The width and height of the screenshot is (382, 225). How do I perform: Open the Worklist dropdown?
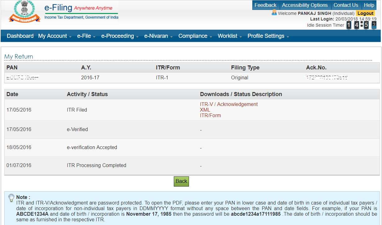click(227, 36)
